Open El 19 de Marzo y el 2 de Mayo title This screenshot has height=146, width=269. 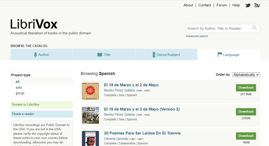[x=131, y=85]
